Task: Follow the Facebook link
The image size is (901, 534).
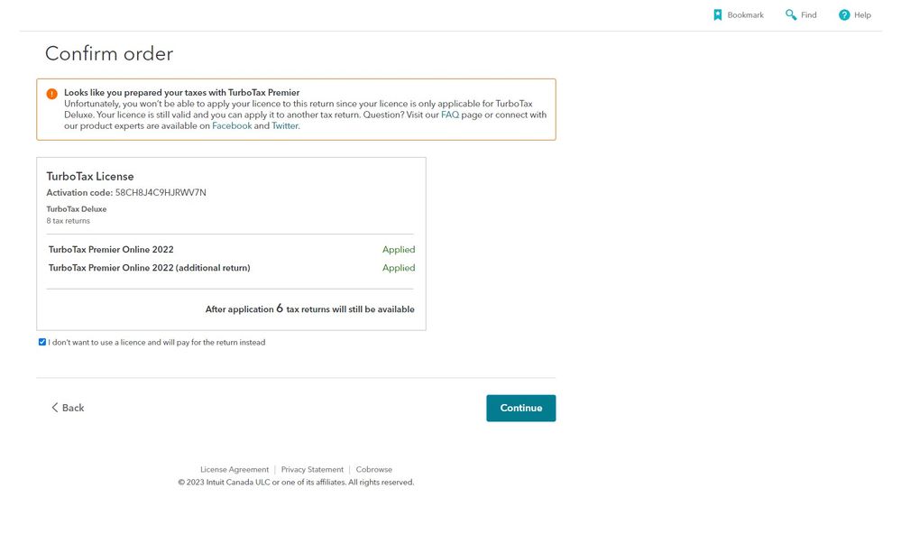Action: 232,125
